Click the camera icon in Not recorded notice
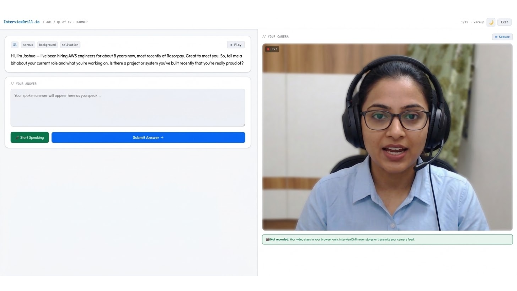517x291 pixels. pos(268,240)
